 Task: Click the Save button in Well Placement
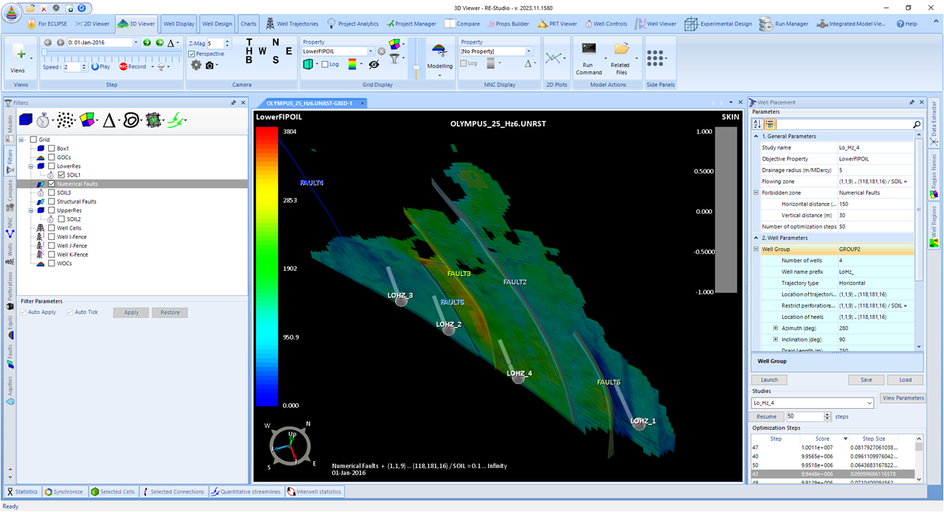[x=866, y=380]
